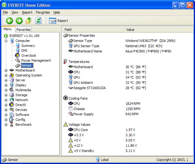
Task: Collapse the Computer tree node
Action: [x=6, y=41]
